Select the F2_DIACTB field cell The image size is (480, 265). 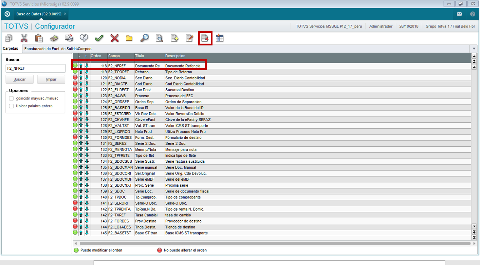[121, 84]
